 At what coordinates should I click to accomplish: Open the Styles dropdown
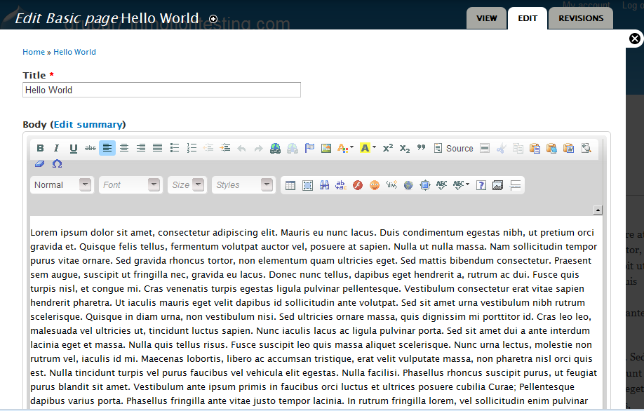click(243, 184)
